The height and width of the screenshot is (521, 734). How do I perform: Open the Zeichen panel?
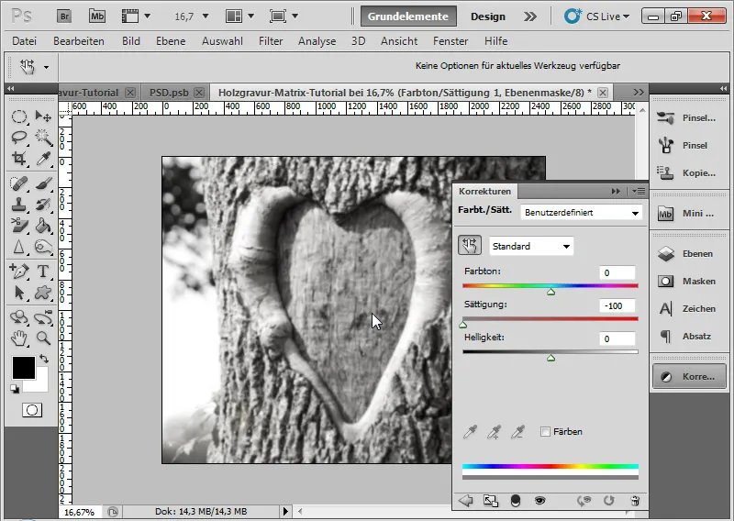tap(689, 308)
